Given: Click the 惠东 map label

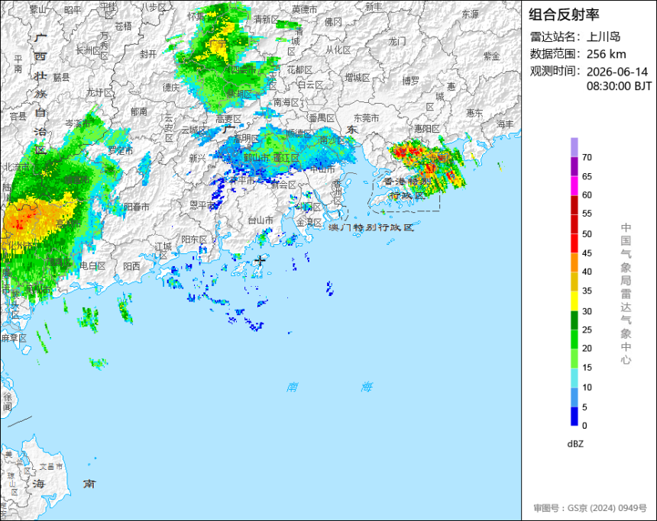Looking at the screenshot, I should point(474,113).
